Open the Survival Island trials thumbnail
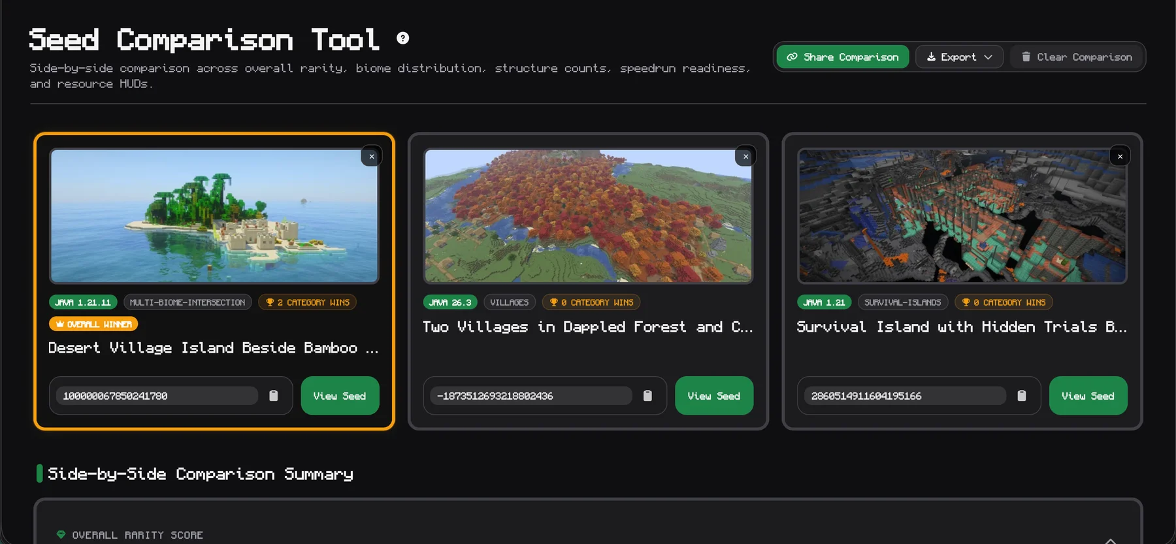Viewport: 1176px width, 544px height. (x=962, y=216)
